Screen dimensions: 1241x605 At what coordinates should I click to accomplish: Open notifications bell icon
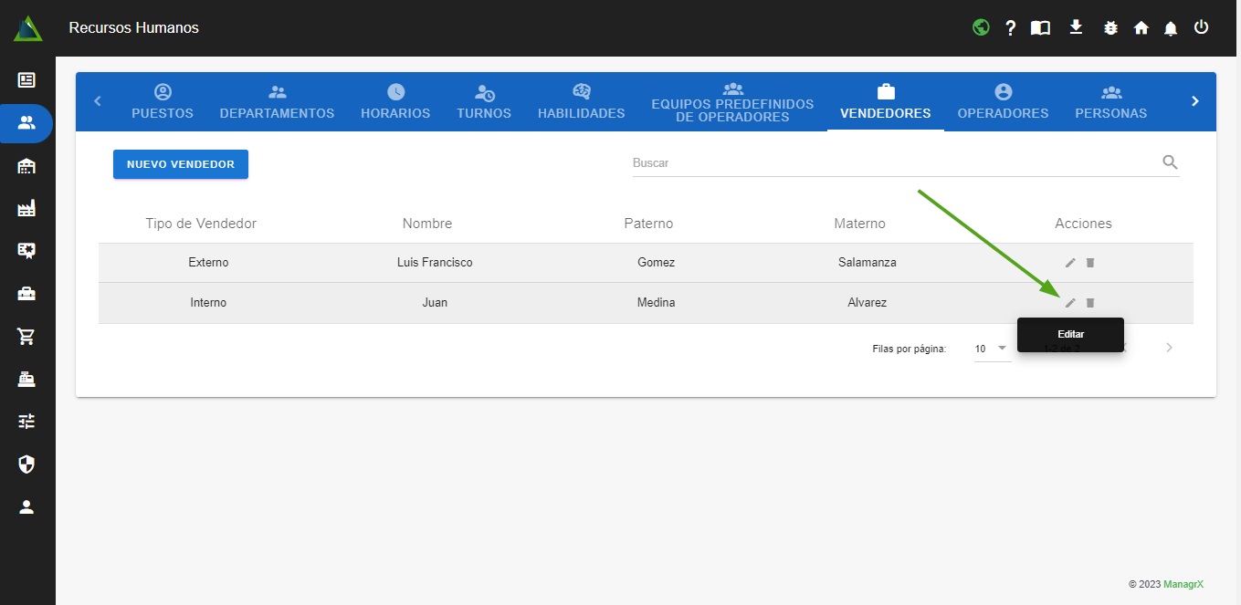[1170, 28]
